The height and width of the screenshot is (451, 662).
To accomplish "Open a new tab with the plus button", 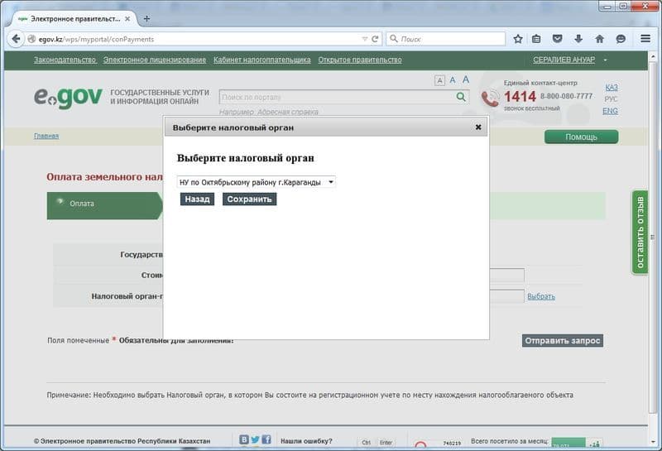I will (146, 18).
